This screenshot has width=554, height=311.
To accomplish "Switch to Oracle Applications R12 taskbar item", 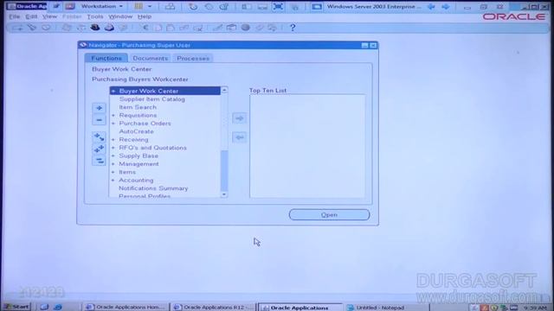I will coord(214,308).
